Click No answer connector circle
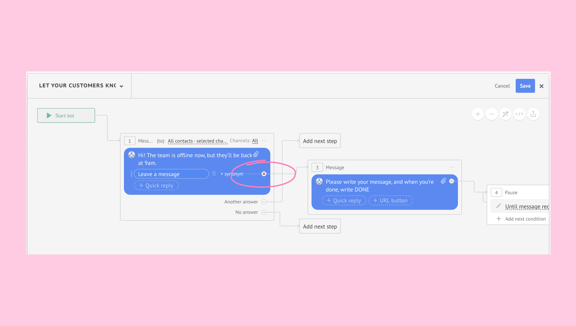The image size is (576, 326). tap(264, 212)
